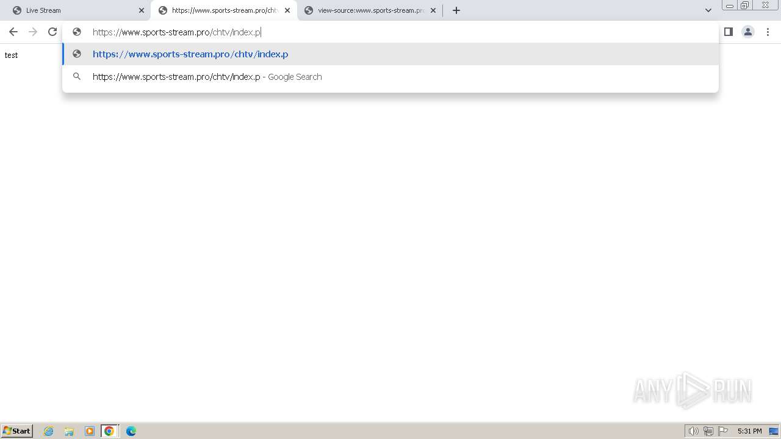Open Windows Media Player from the taskbar
The width and height of the screenshot is (781, 439).
click(90, 431)
